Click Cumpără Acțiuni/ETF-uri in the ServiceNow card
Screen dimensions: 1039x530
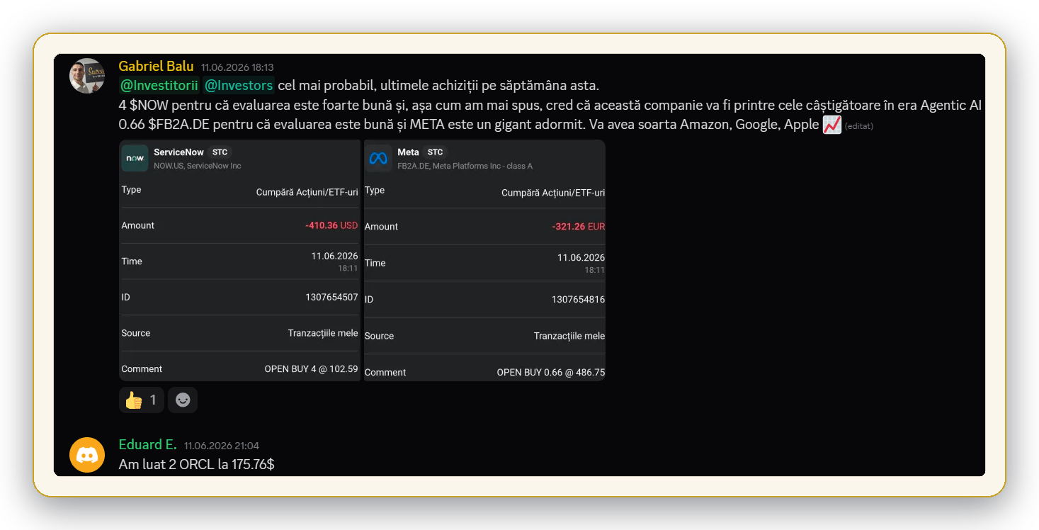click(x=307, y=192)
